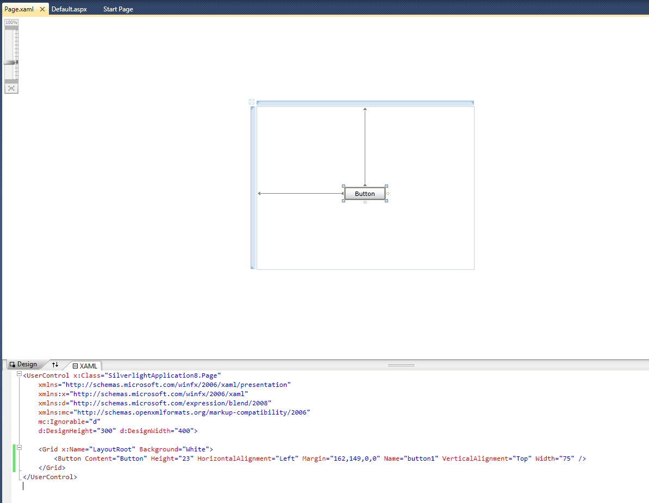Click the top-left resize handle of Button

point(344,186)
